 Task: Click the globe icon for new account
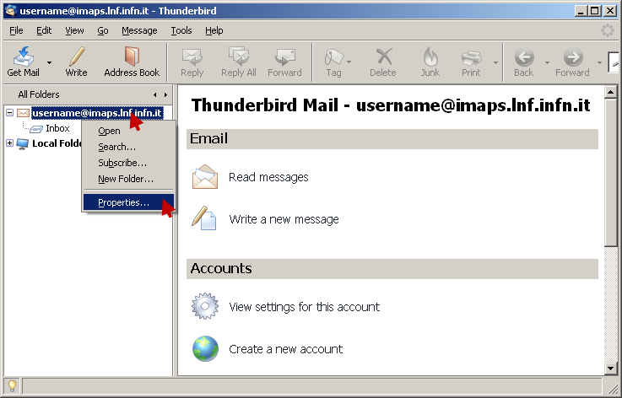[x=205, y=349]
